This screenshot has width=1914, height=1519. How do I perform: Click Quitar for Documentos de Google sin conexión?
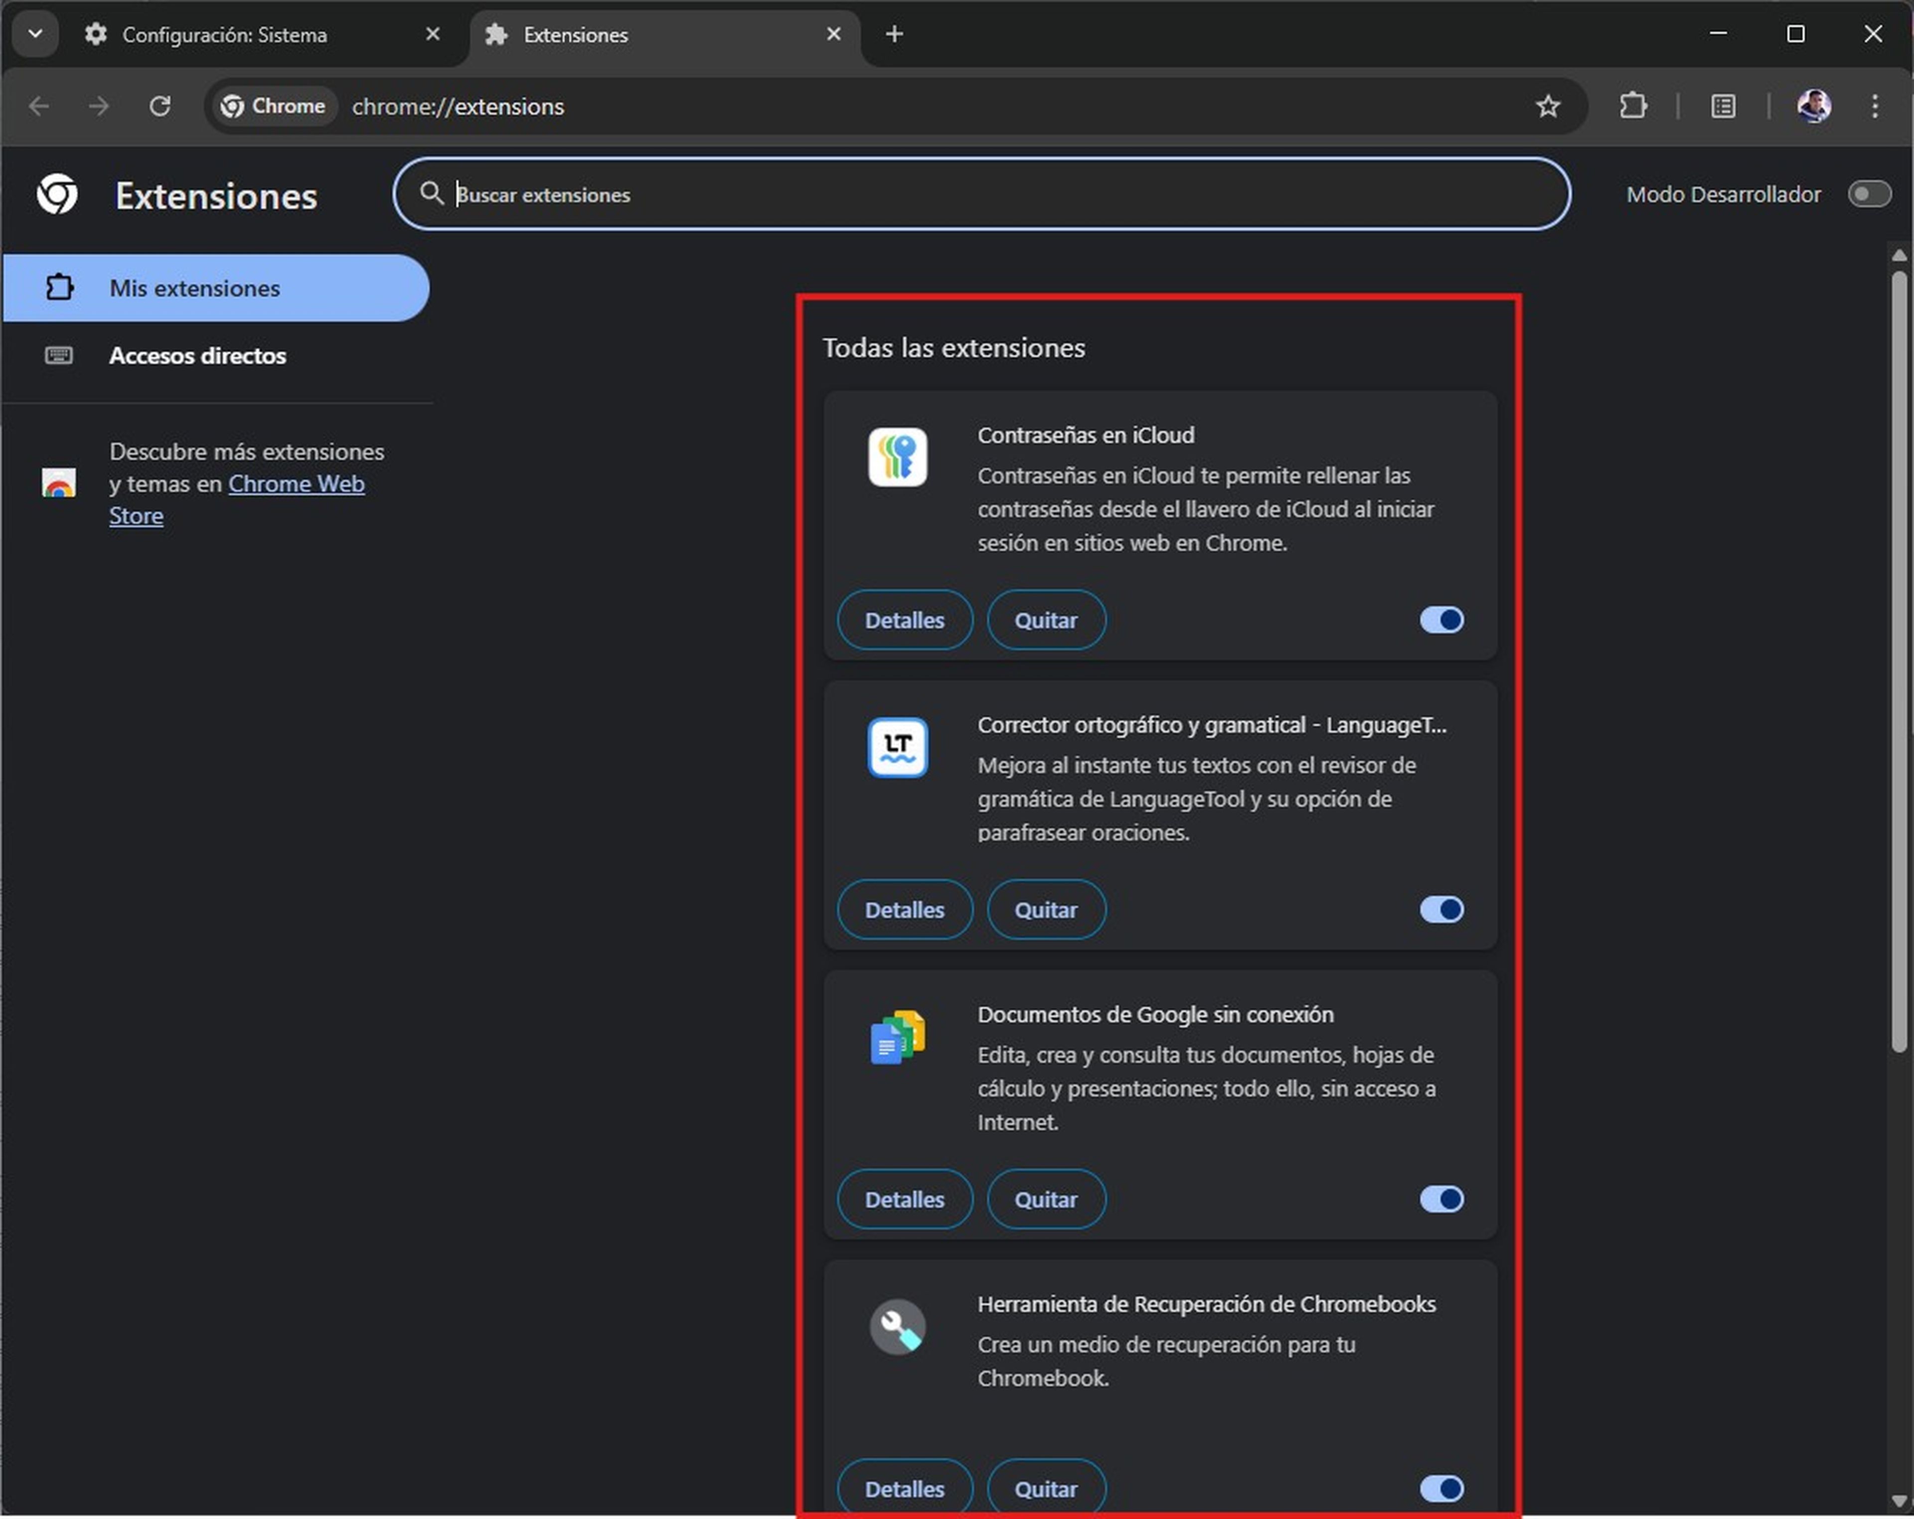click(1046, 1200)
